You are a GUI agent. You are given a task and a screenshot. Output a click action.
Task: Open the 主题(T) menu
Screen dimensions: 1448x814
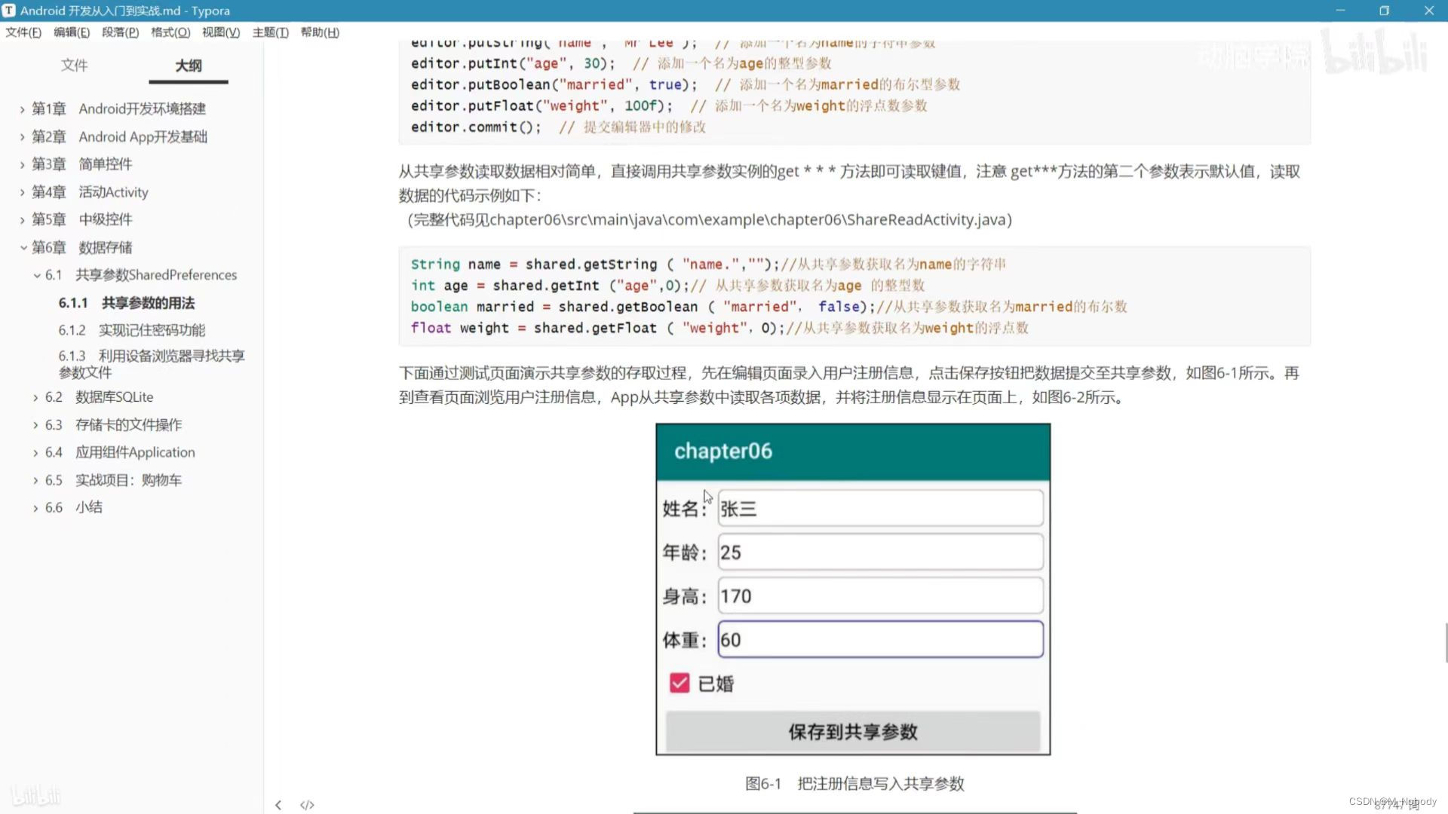click(x=270, y=32)
